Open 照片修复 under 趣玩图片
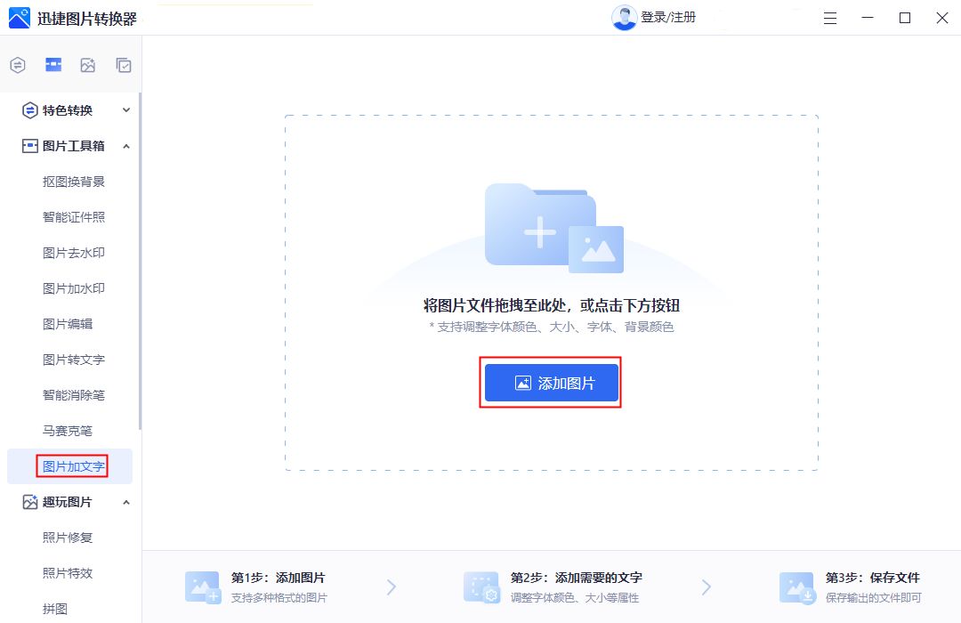 click(68, 538)
